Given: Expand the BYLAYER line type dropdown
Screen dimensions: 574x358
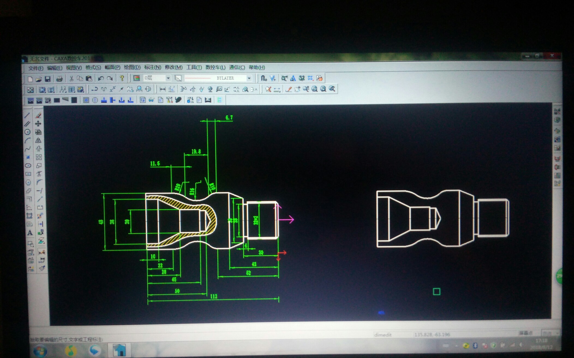Looking at the screenshot, I should 249,78.
